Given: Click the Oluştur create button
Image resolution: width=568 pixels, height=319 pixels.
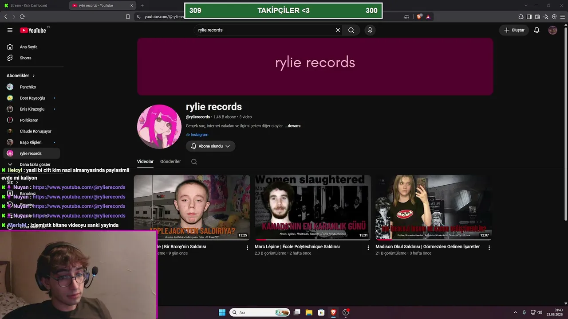Looking at the screenshot, I should pyautogui.click(x=514, y=30).
